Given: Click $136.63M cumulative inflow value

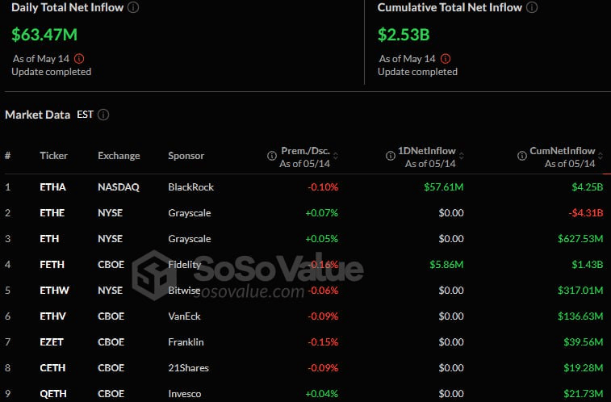Looking at the screenshot, I should click(x=580, y=316).
